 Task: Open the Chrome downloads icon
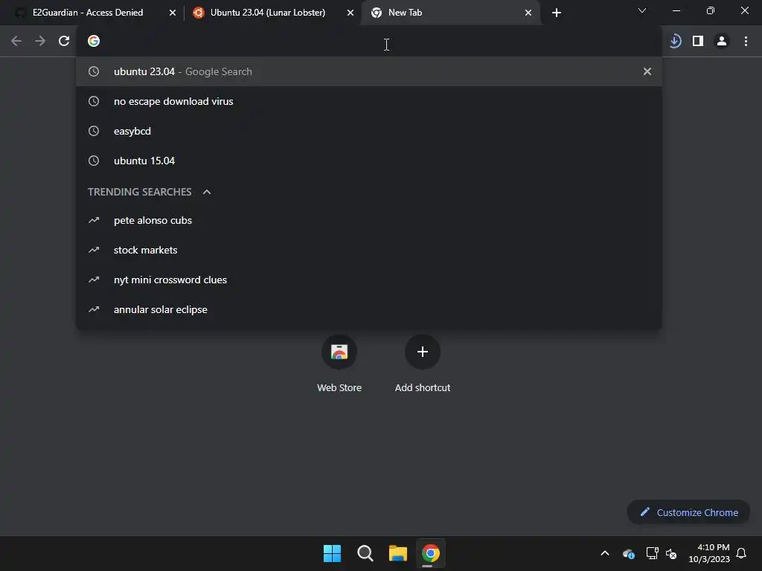674,42
